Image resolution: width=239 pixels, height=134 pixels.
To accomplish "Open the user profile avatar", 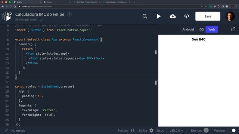I will 230,16.
